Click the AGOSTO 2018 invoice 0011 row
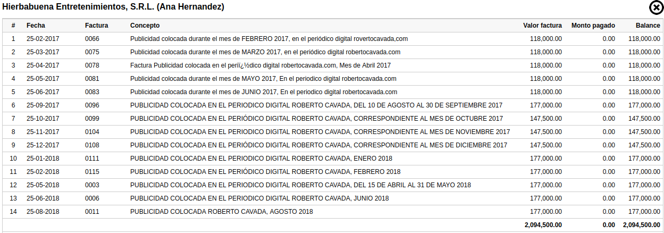Image resolution: width=664 pixels, height=233 pixels. tap(332, 212)
